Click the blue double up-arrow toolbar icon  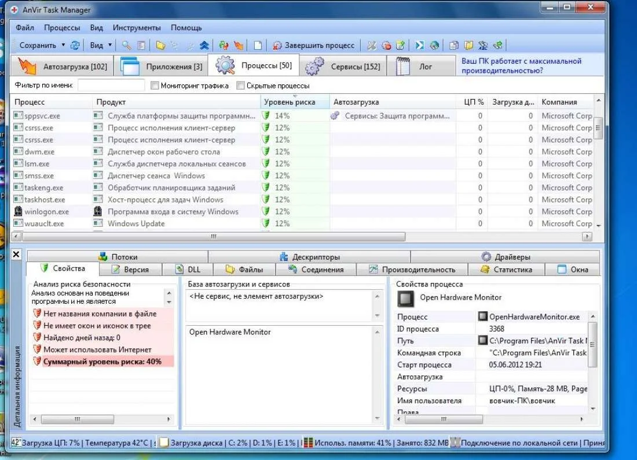[x=204, y=45]
